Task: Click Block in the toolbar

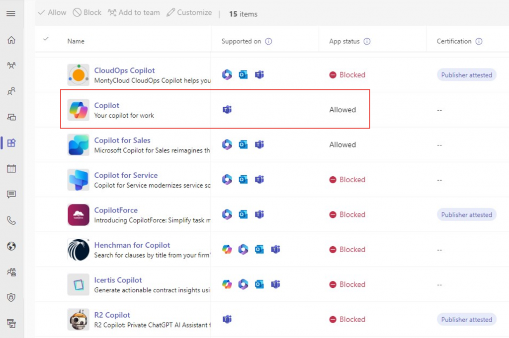Action: 87,12
